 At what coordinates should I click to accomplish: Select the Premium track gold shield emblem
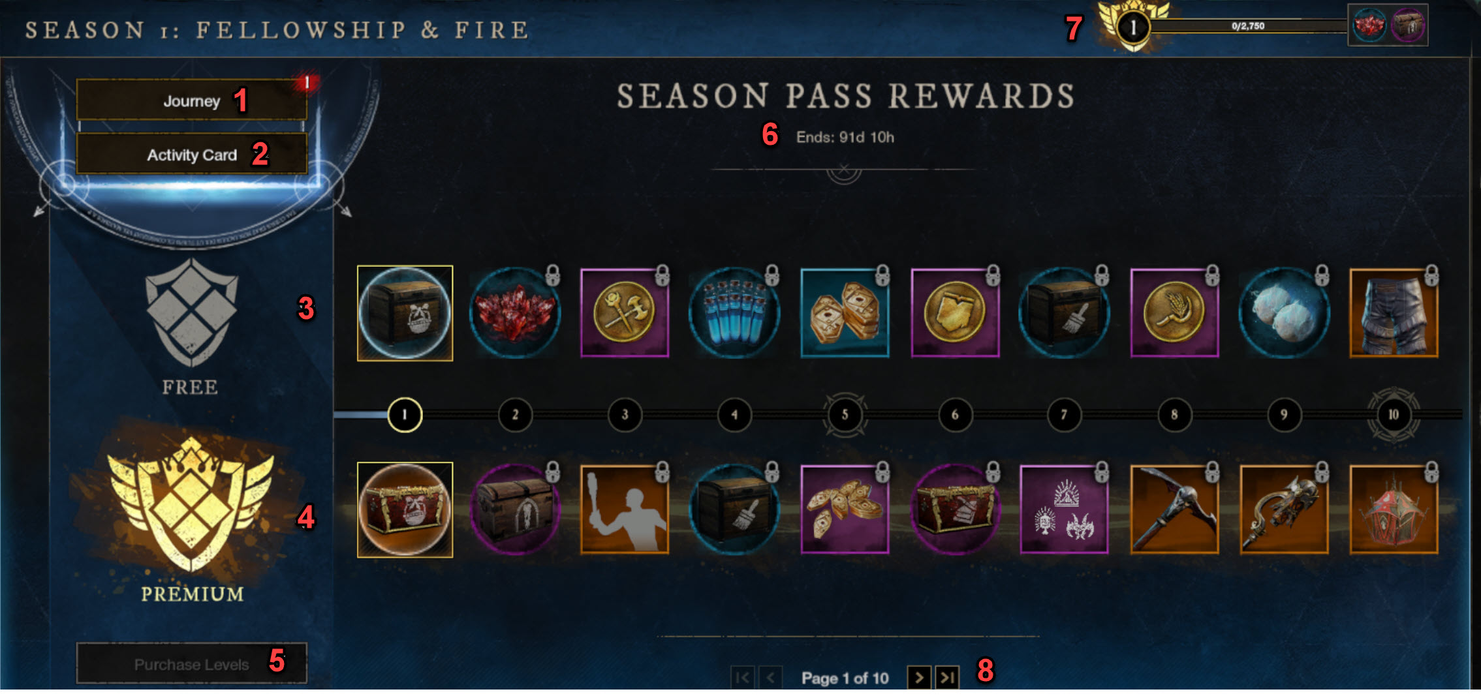point(191,504)
